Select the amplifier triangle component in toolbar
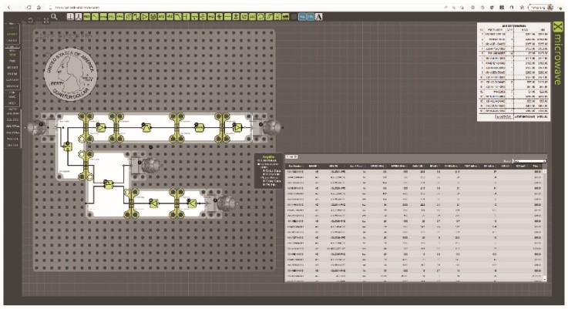Viewport: 568px width, 309px height. point(145,17)
